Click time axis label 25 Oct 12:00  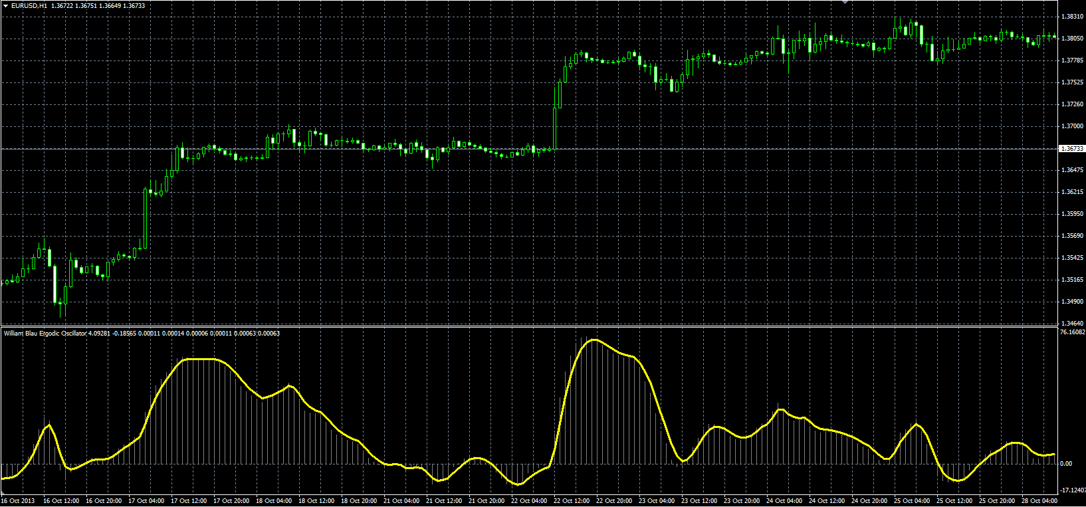click(x=954, y=501)
